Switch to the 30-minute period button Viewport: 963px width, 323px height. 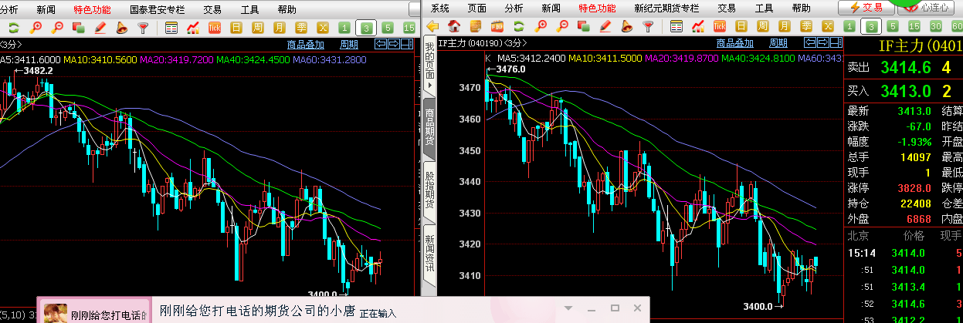click(936, 27)
